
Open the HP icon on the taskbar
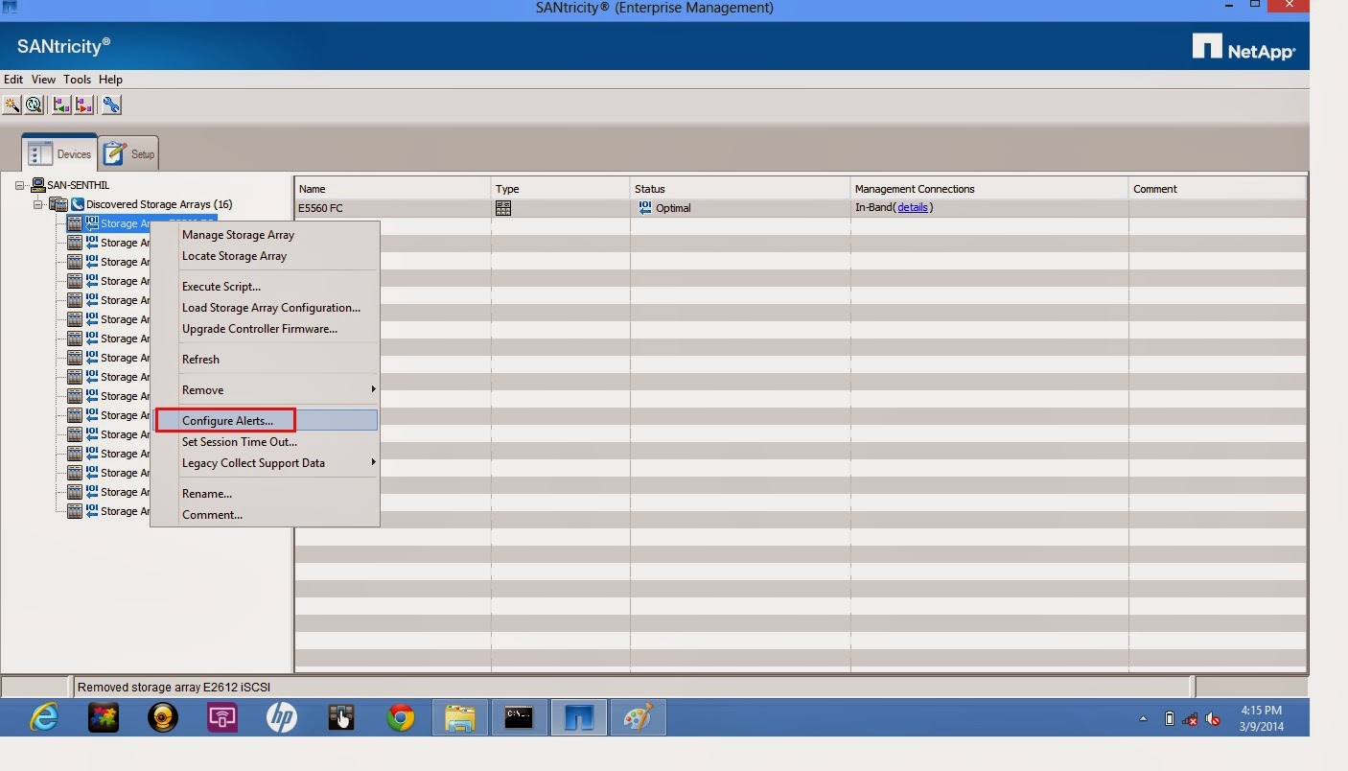(x=282, y=717)
